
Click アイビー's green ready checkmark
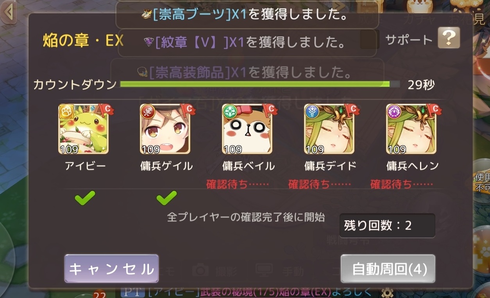click(x=85, y=198)
